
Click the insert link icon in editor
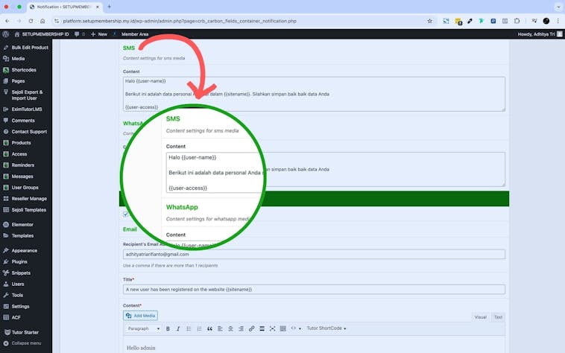pyautogui.click(x=251, y=328)
